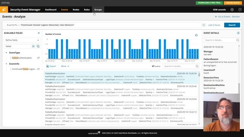Open the Dashboard tab
The width and height of the screenshot is (244, 137).
tap(51, 10)
